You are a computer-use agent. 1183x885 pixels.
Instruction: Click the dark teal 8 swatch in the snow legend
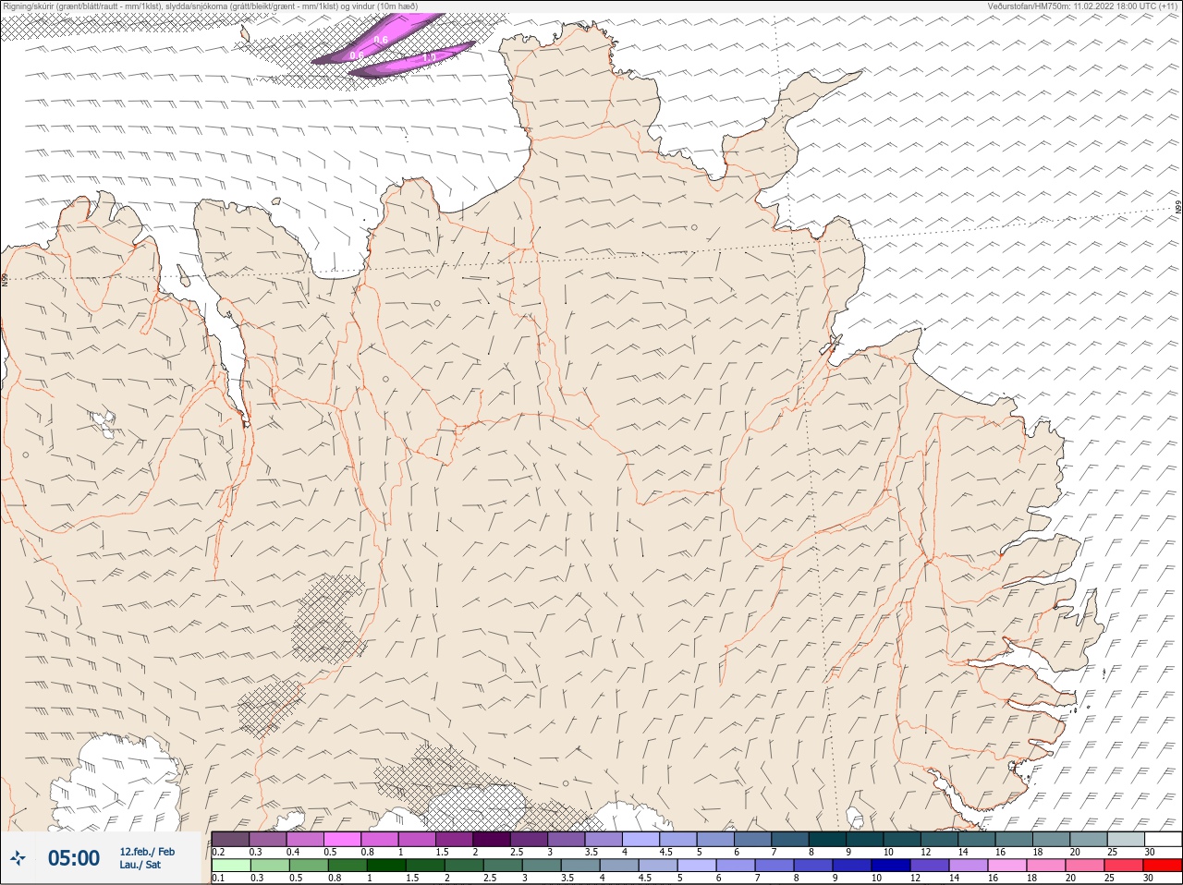[828, 839]
